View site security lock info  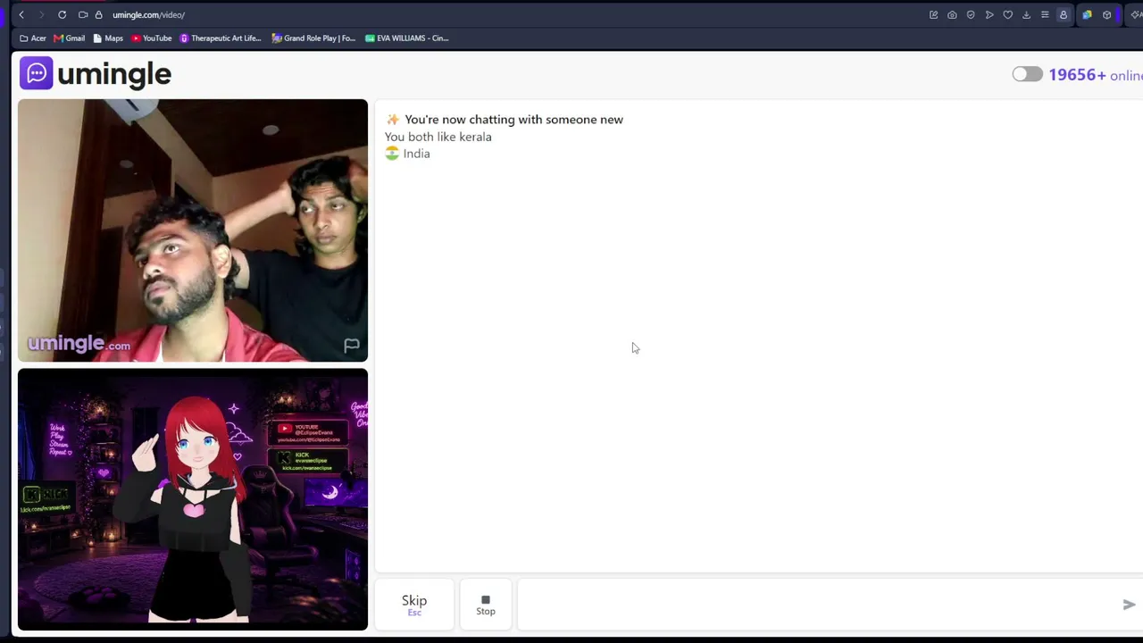tap(98, 15)
